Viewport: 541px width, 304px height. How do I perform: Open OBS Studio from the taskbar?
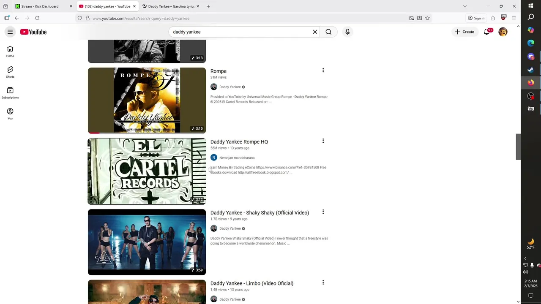click(x=531, y=96)
